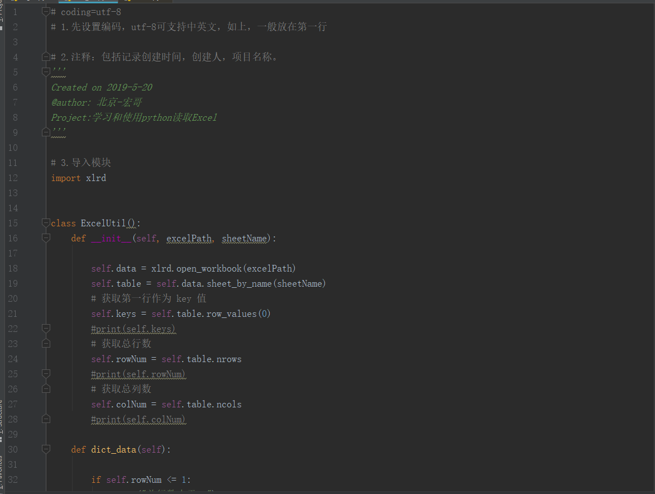
Task: Click 'open_workbook' in the self.data assignment
Action: pyautogui.click(x=209, y=268)
